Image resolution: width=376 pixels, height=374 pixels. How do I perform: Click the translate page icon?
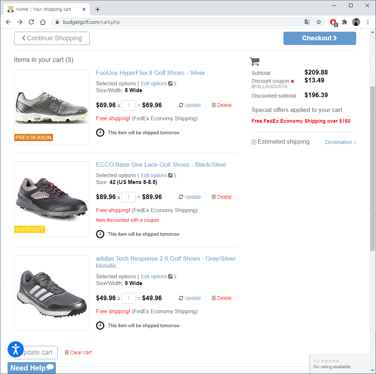click(x=307, y=22)
